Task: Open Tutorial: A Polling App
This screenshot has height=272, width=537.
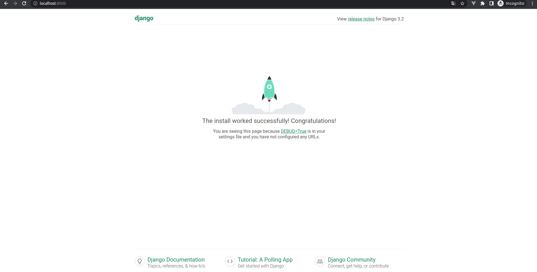Action: [x=265, y=260]
